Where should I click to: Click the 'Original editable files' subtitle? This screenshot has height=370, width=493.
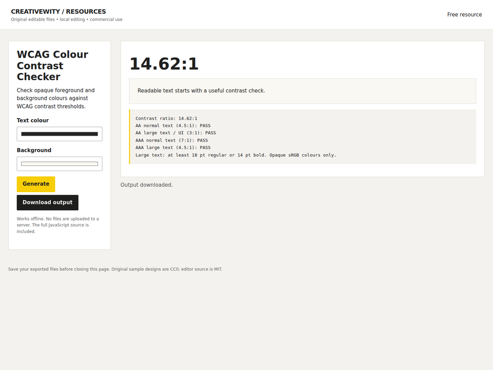67,20
